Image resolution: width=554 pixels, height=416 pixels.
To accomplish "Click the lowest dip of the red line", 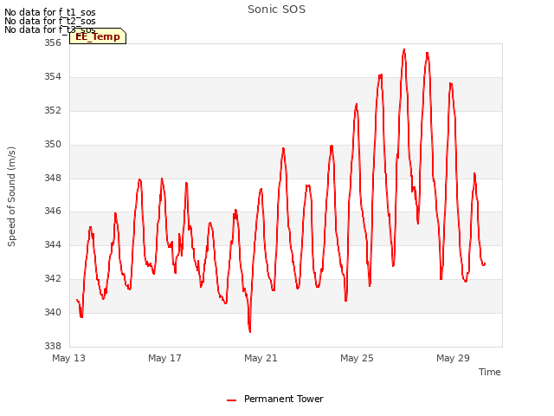I will tap(250, 331).
